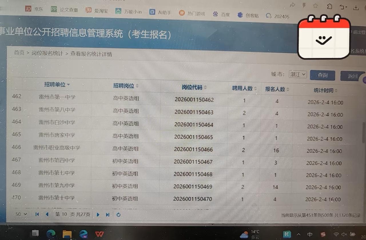Jump to the last page of results

point(108,215)
